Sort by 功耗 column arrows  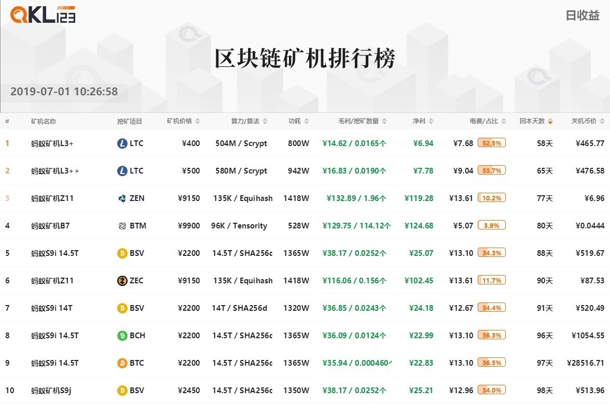tap(307, 121)
